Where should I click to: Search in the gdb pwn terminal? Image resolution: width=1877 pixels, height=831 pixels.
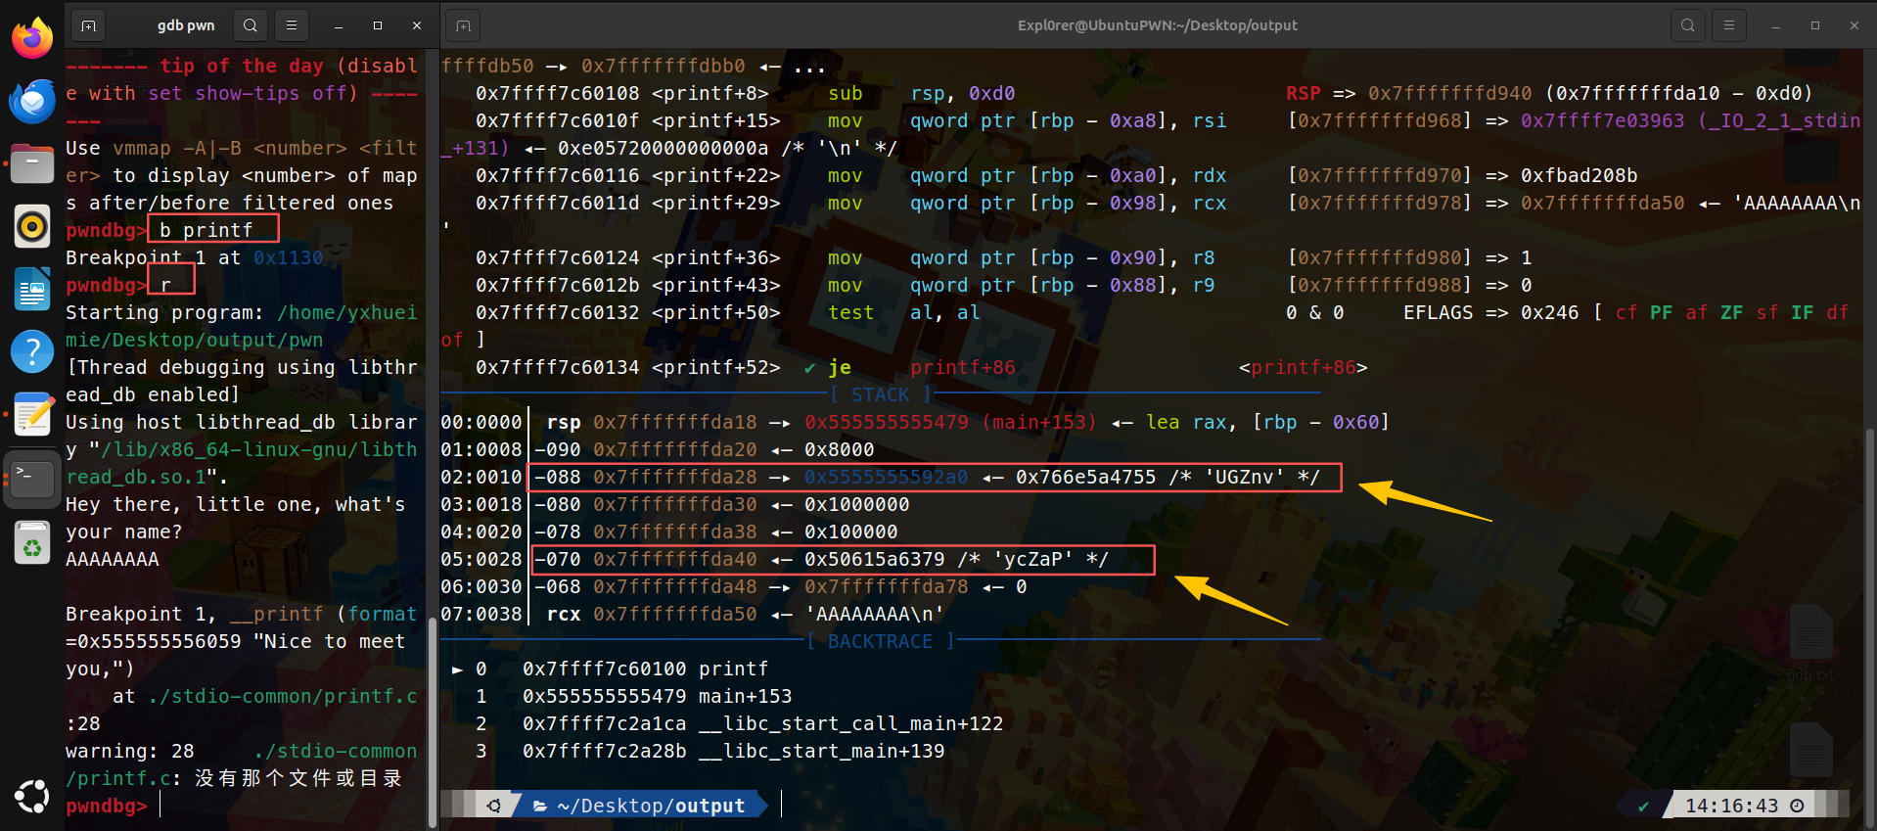[x=251, y=25]
